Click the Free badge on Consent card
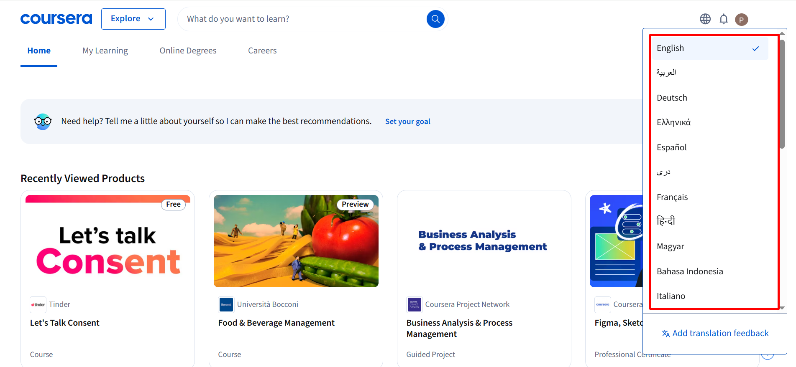 pyautogui.click(x=173, y=204)
